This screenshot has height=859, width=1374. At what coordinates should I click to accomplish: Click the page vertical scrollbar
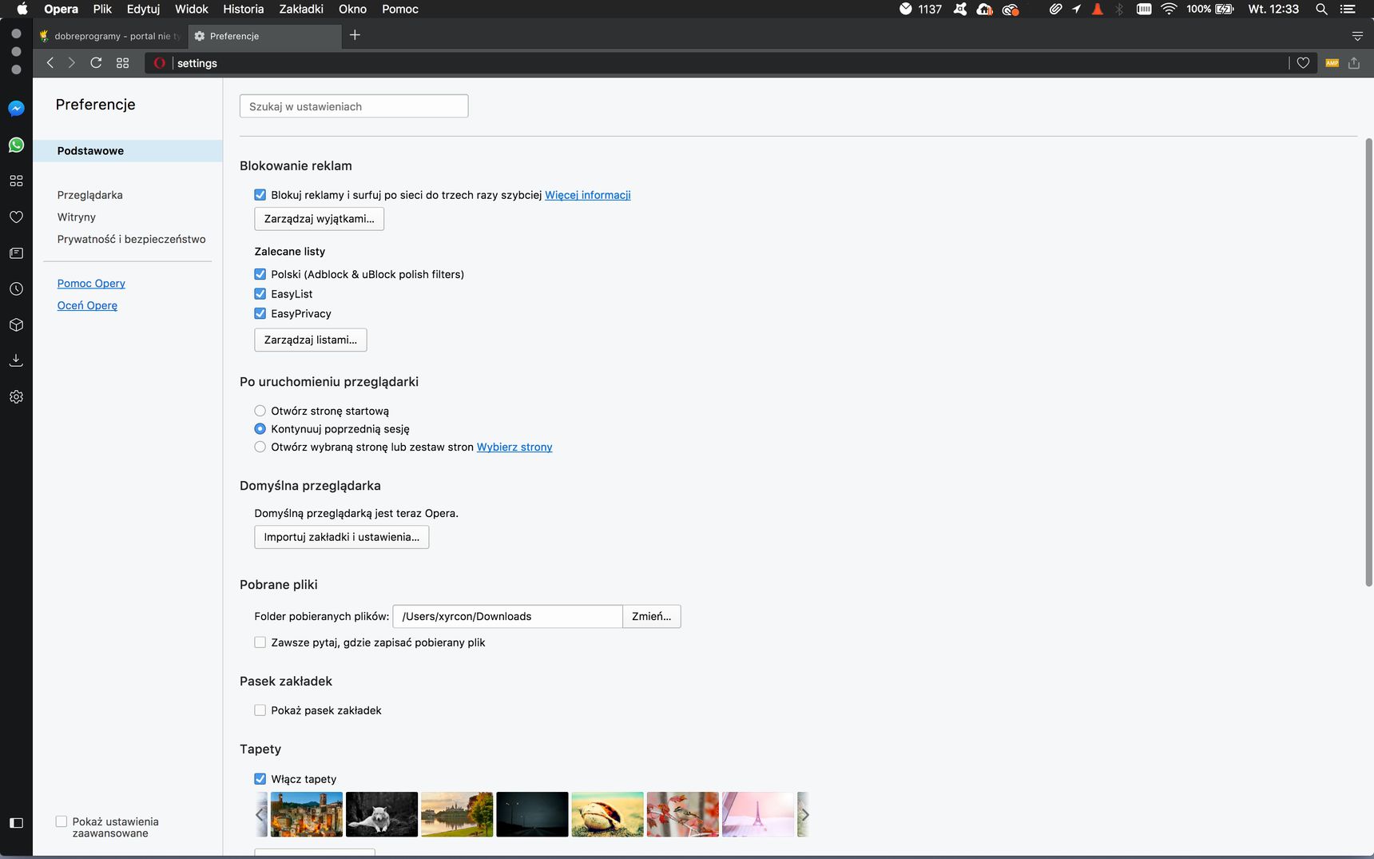coord(1368,362)
